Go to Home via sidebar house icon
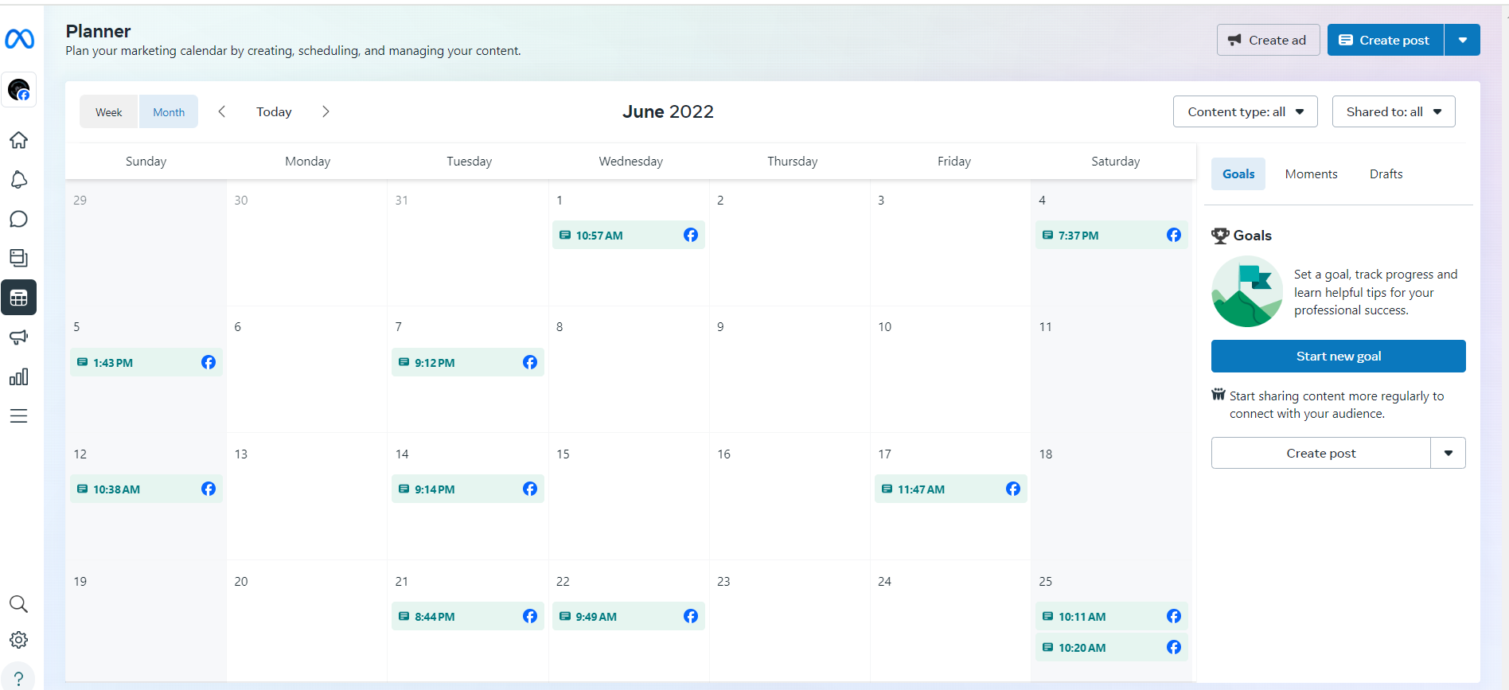 pos(19,140)
